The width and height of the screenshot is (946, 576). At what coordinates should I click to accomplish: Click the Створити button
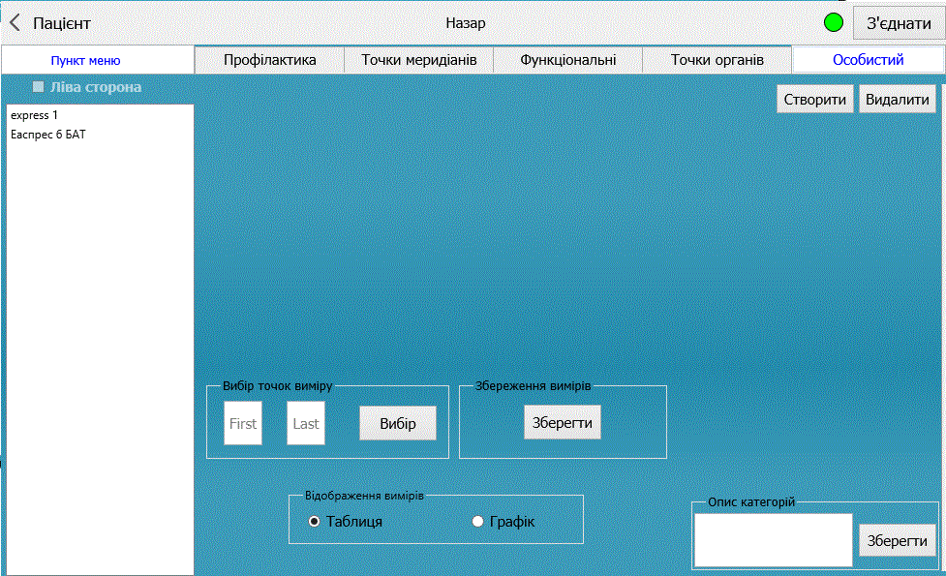pos(814,100)
